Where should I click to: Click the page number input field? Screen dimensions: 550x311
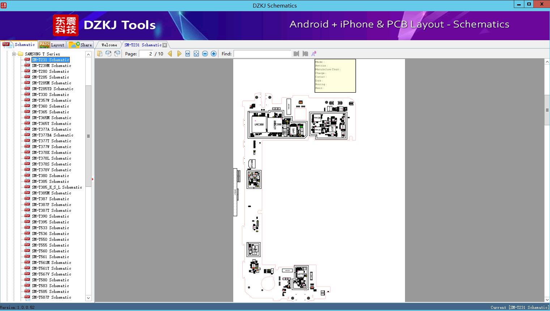click(146, 54)
